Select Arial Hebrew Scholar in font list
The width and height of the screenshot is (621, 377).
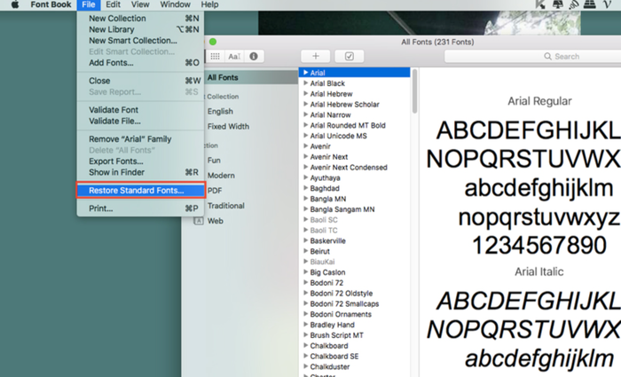point(344,104)
